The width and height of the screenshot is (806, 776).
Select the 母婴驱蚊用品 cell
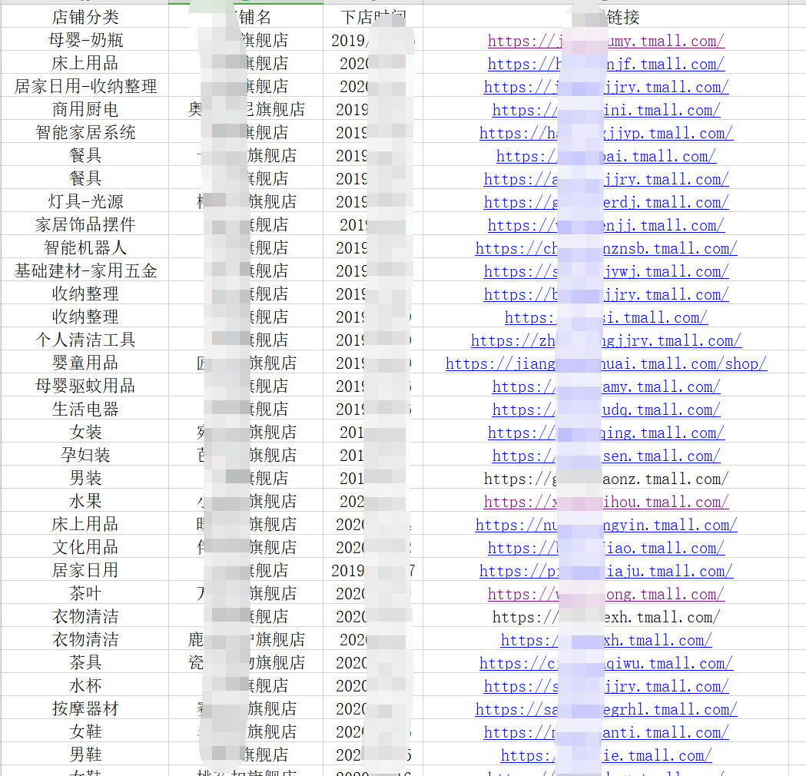85,386
